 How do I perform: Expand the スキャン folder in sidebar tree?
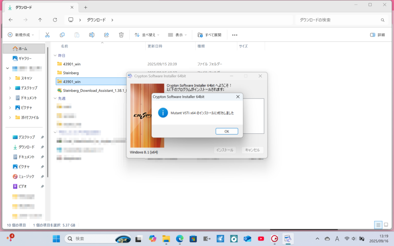[x=10, y=78]
